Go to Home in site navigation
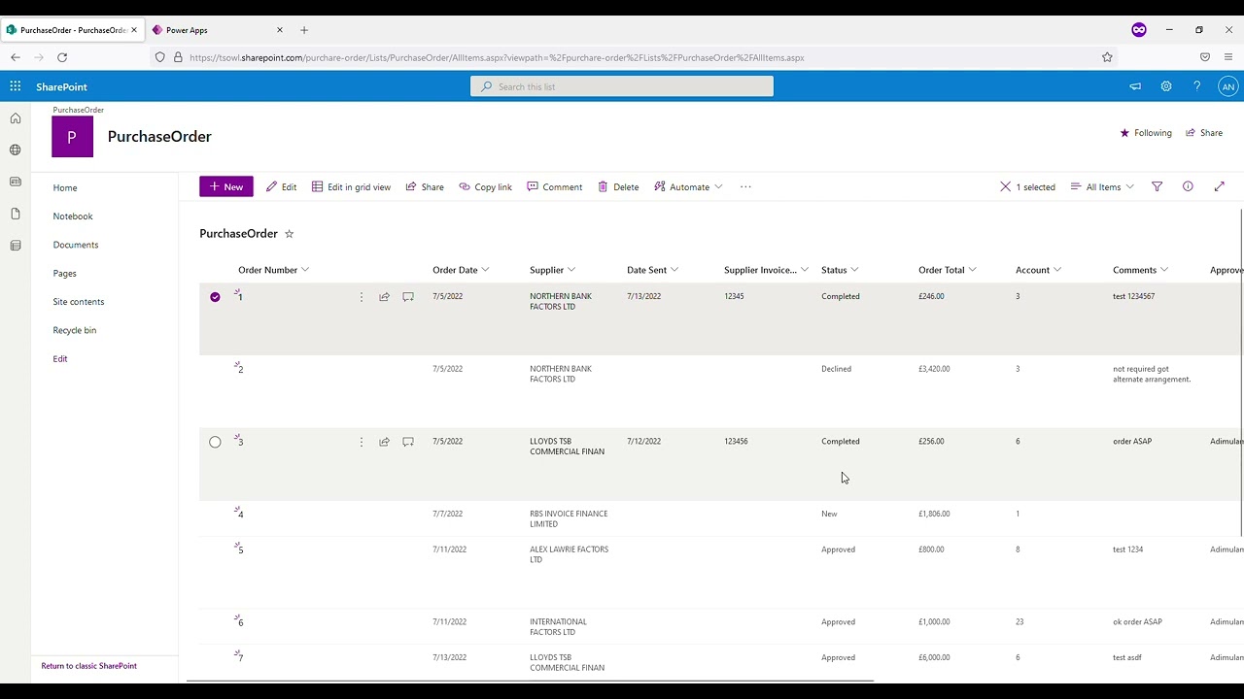1244x699 pixels. click(65, 188)
